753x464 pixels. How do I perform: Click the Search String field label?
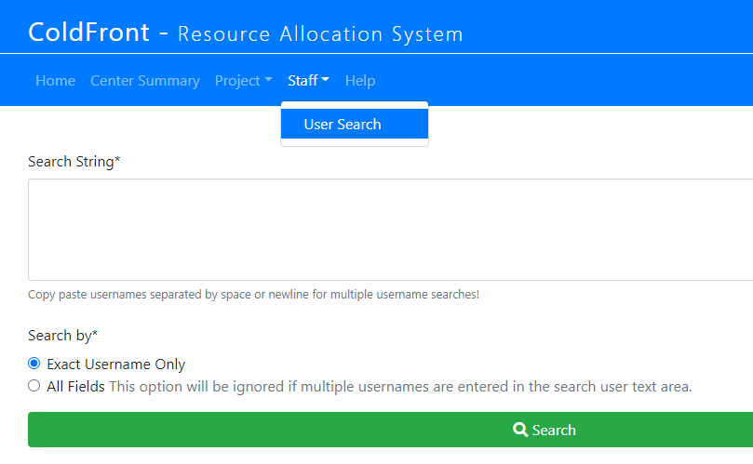pyautogui.click(x=74, y=162)
